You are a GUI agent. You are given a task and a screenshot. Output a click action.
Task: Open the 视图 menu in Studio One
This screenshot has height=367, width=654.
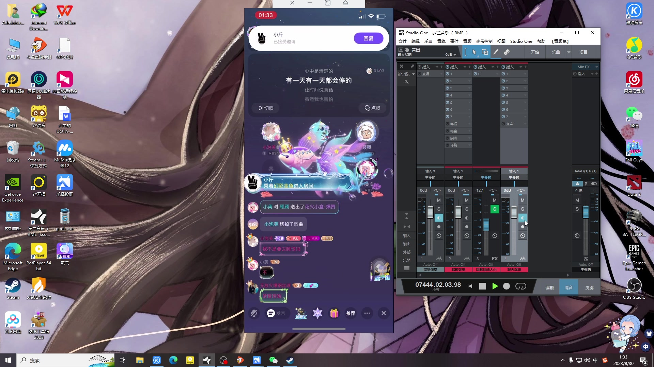501,41
